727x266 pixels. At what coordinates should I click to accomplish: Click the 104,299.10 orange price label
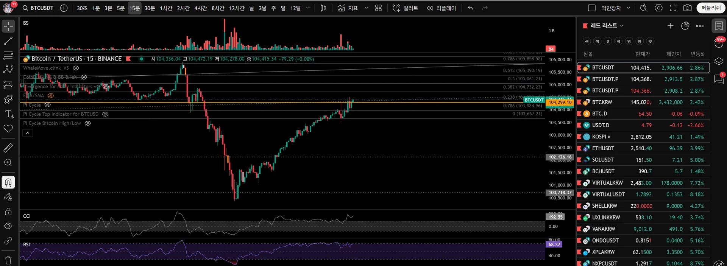(x=560, y=102)
